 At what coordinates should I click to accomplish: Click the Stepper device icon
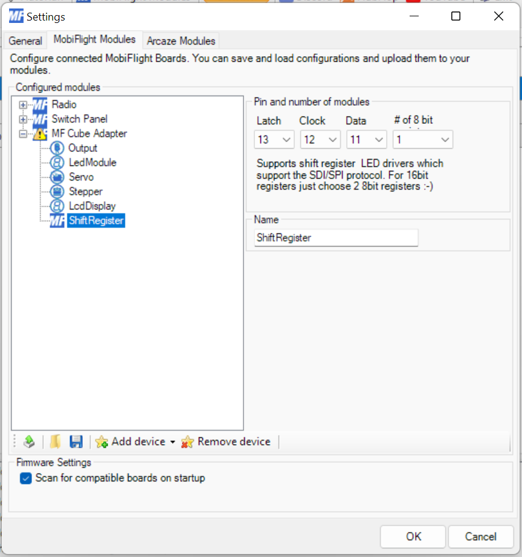pyautogui.click(x=57, y=192)
